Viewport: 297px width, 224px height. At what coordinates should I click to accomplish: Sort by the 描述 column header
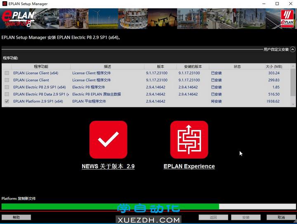107,67
